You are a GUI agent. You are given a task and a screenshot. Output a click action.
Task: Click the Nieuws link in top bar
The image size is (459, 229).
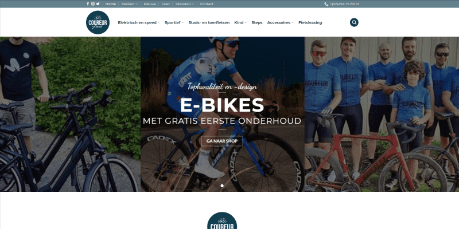[x=150, y=4]
